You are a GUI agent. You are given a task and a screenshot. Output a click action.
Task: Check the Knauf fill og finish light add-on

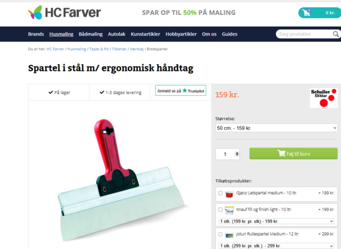coord(221,210)
